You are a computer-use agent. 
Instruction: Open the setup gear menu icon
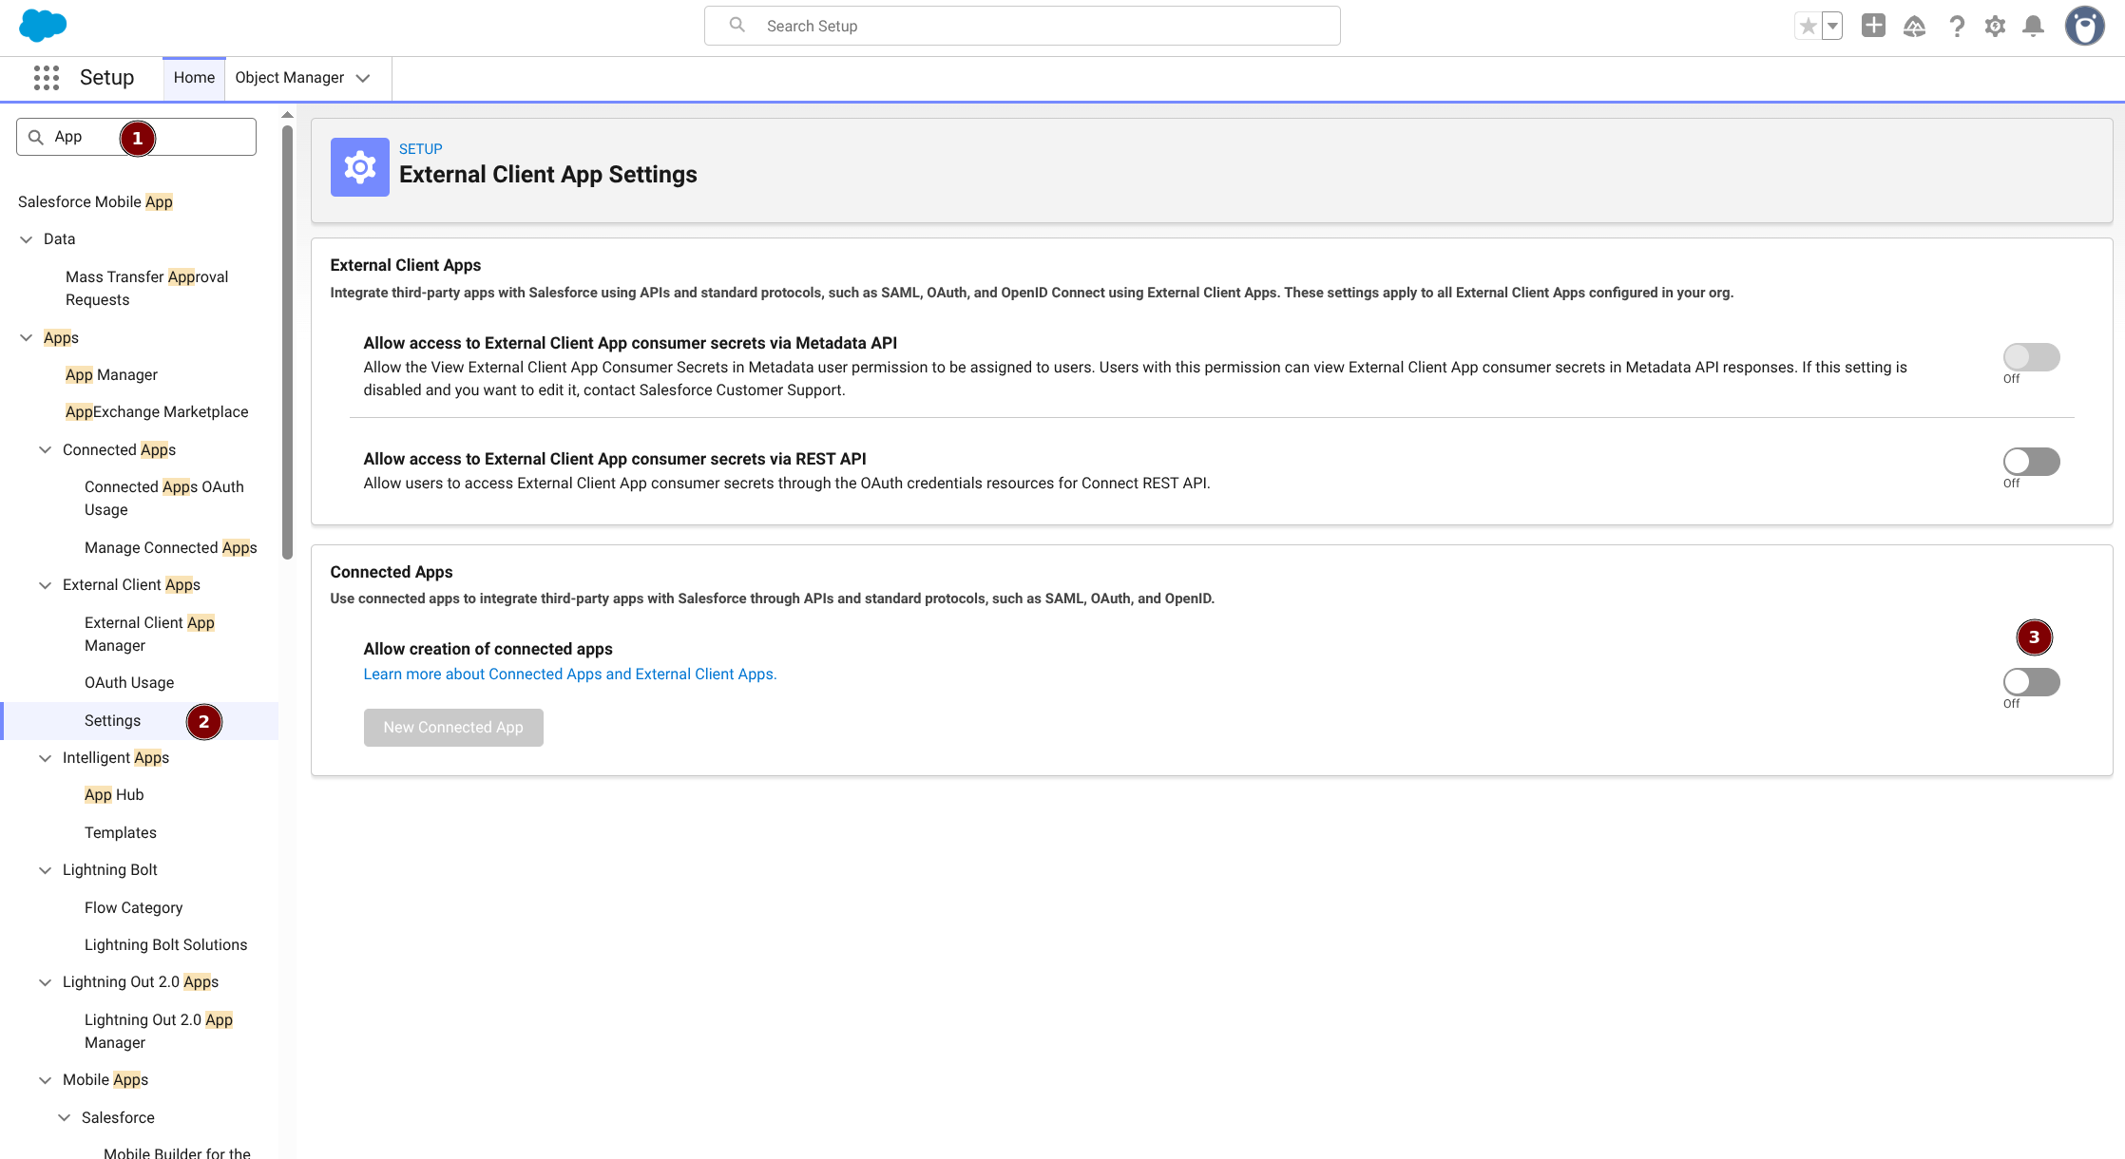(1995, 27)
